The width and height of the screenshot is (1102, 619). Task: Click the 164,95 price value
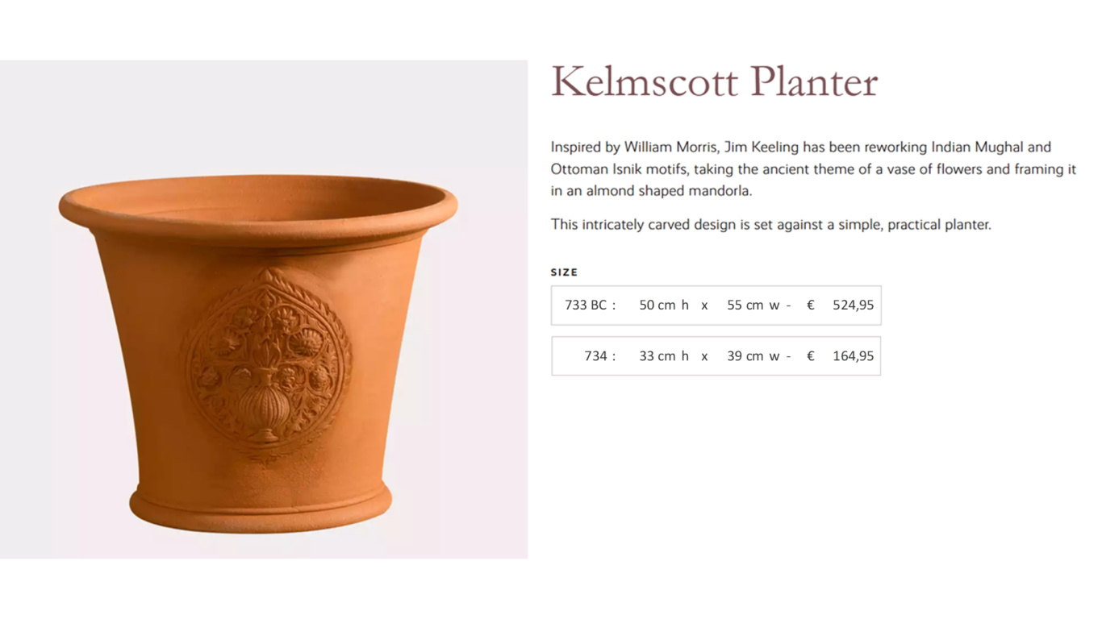(x=853, y=355)
